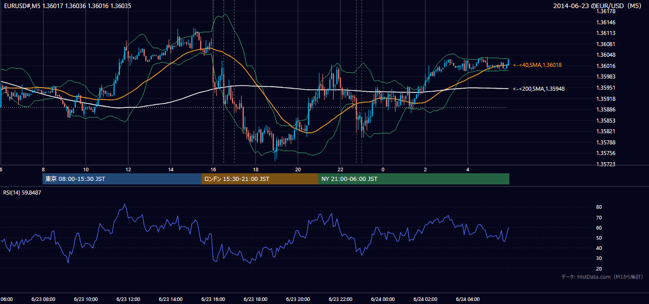This screenshot has width=649, height=304.
Task: Click the 2014-06-23 EUR/USD (M5) heading
Action: click(598, 6)
